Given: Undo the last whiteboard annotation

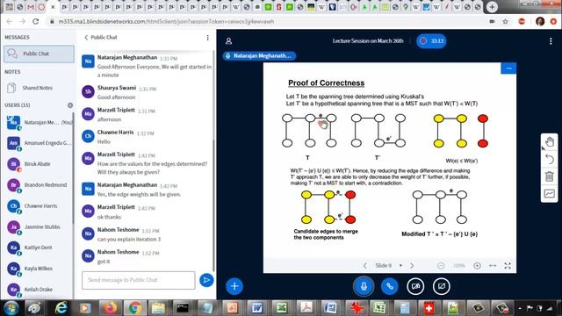Looking at the screenshot, I should pos(550,159).
